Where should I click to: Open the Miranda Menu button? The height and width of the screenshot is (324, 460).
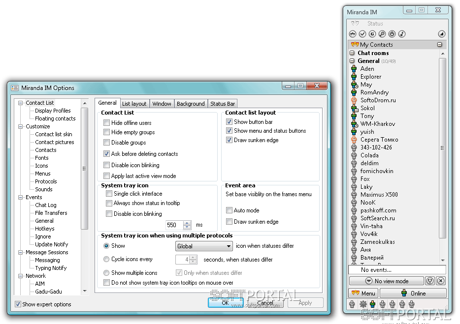363,293
